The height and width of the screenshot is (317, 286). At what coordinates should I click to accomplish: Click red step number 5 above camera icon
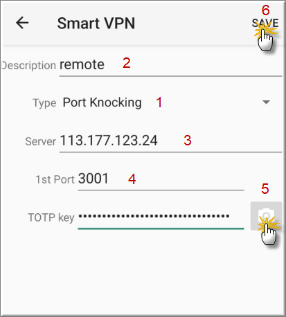[265, 189]
